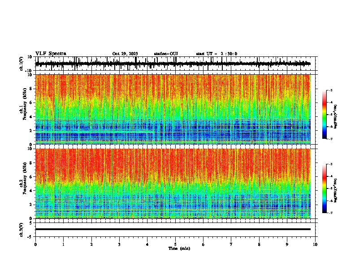Click the ch.1 voltage waveform trace

[x=173, y=64]
